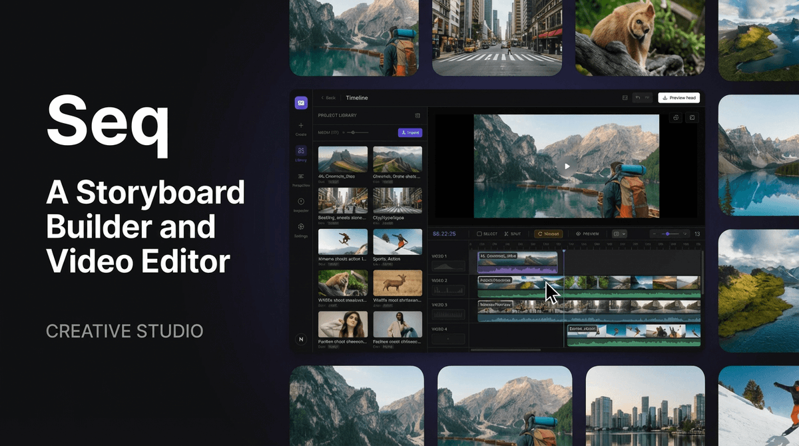Click sidebar icon between Library and Inspector

[x=301, y=179]
